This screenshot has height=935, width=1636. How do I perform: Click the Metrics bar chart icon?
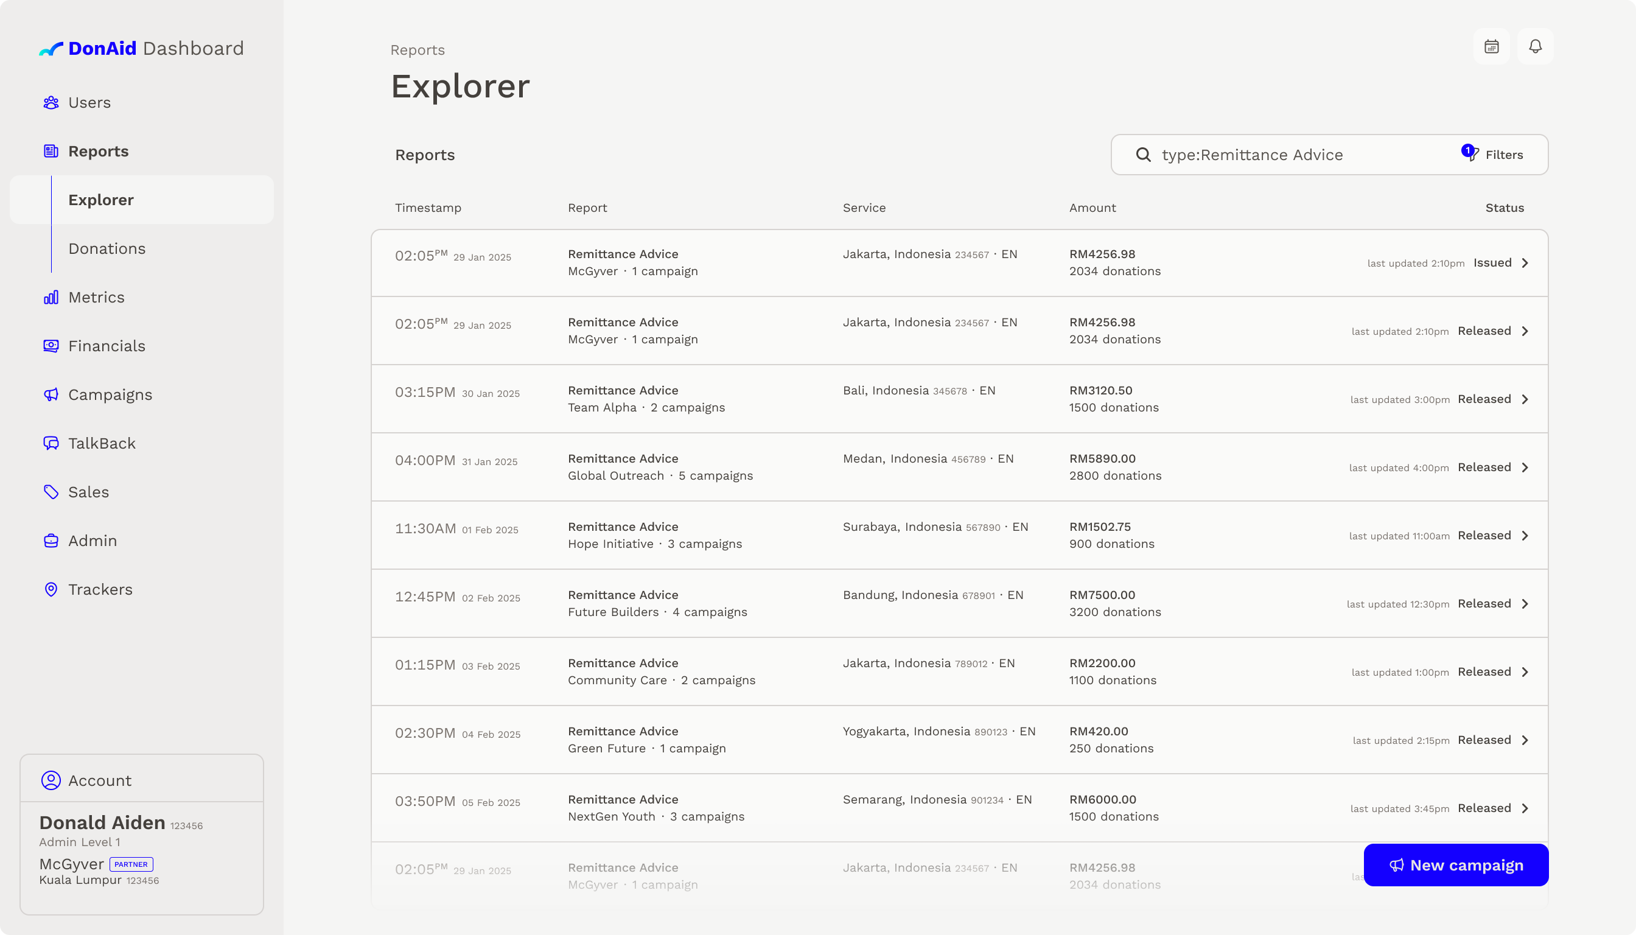[x=51, y=297]
